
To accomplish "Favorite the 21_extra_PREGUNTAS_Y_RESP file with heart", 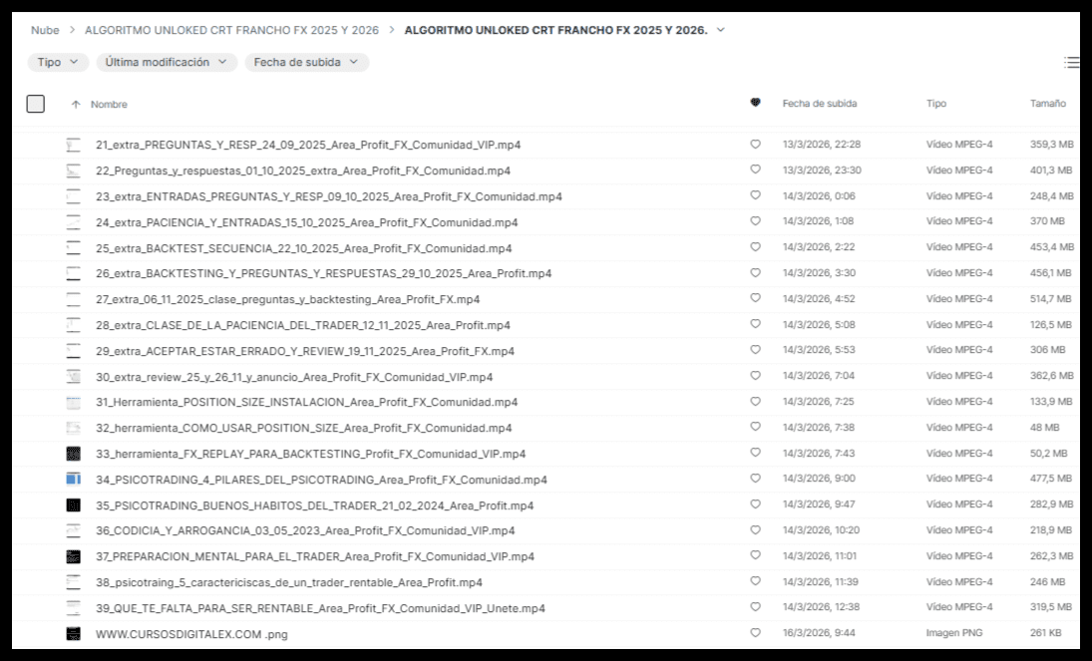I will [x=755, y=145].
